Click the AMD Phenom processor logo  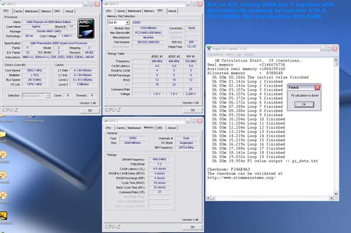(x=86, y=29)
